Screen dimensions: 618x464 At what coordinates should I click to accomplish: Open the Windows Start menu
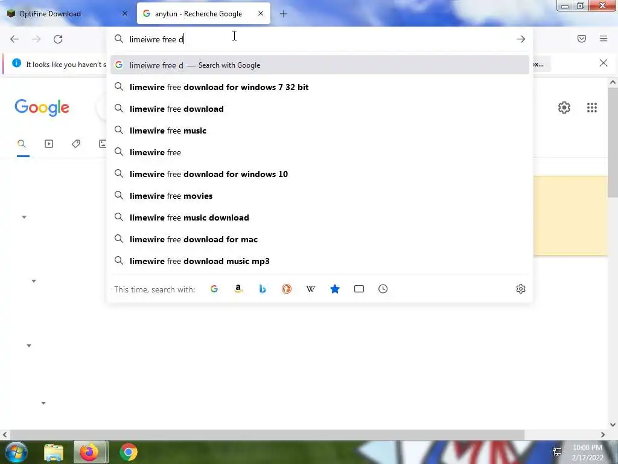(15, 452)
